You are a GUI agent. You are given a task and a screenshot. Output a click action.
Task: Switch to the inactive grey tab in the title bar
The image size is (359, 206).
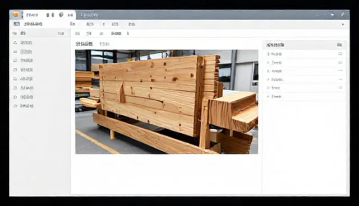pyautogui.click(x=90, y=15)
